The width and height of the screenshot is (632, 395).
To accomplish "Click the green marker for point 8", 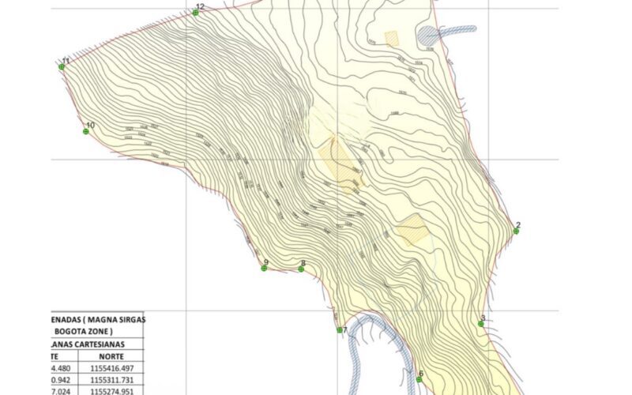I will 301,269.
